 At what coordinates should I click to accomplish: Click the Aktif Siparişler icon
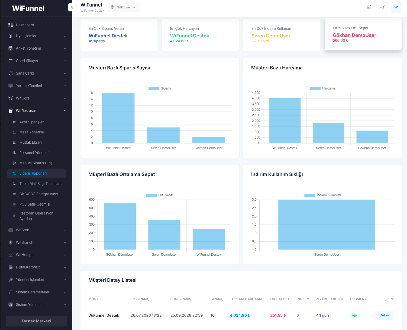coord(14,122)
